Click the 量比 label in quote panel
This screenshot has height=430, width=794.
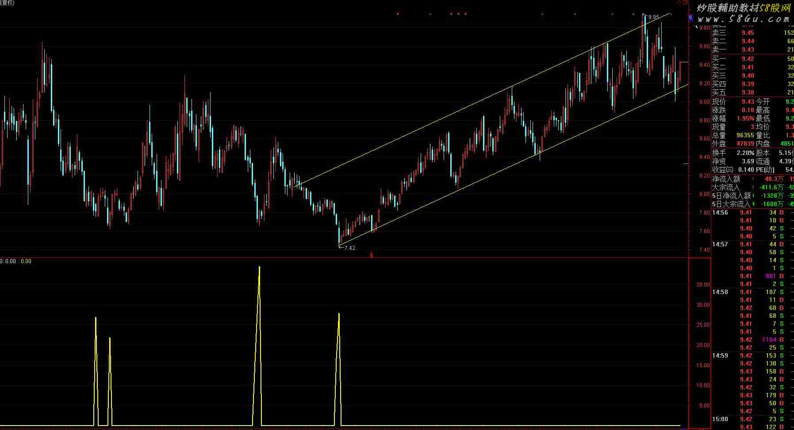763,135
